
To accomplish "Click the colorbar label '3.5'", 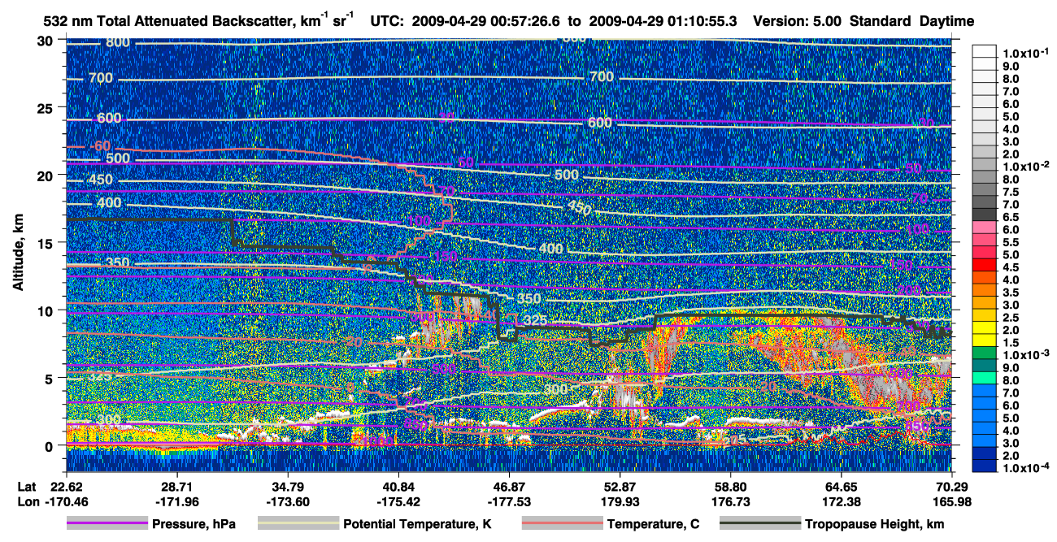I will [1012, 292].
